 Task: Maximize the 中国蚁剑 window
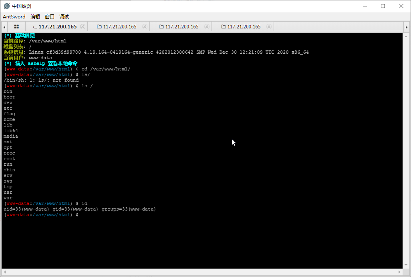pos(383,6)
